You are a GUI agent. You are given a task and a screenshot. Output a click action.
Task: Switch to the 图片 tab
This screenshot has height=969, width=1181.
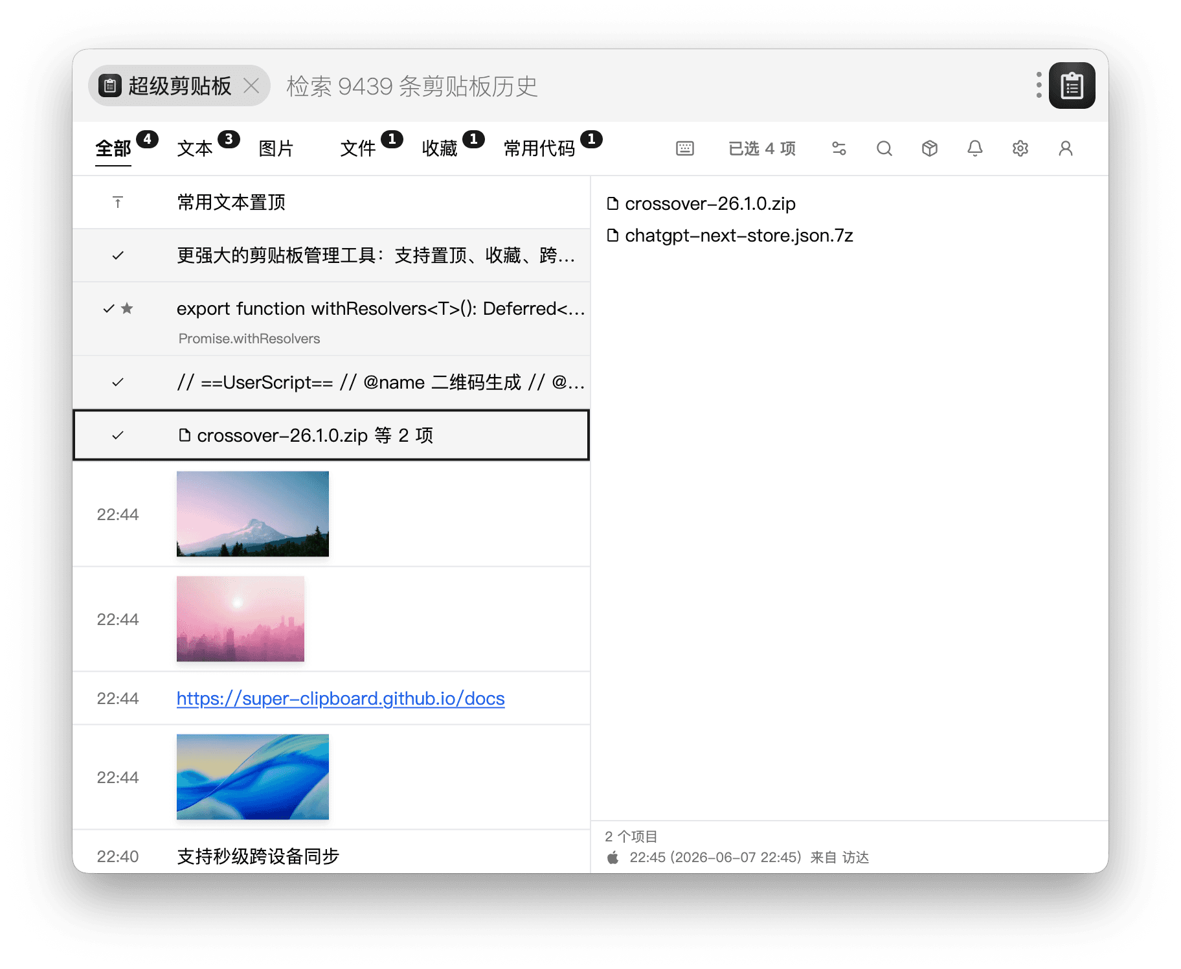pos(276,149)
